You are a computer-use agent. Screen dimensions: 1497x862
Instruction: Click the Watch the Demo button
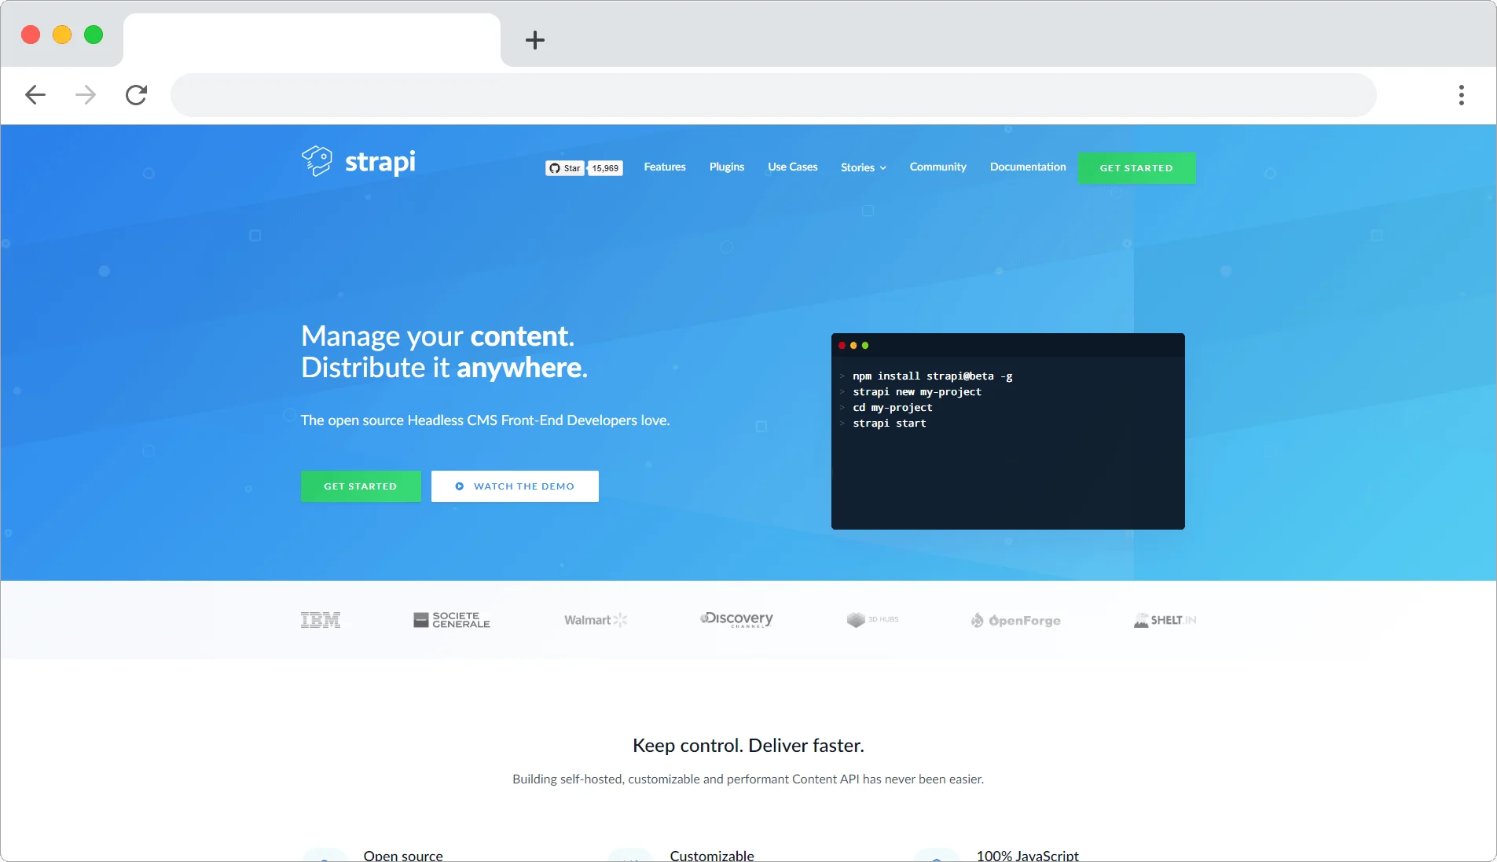pyautogui.click(x=515, y=486)
